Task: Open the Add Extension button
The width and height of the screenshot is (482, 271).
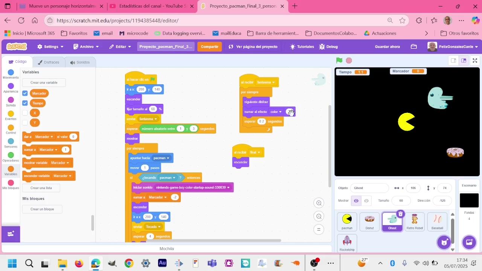Action: 11,234
